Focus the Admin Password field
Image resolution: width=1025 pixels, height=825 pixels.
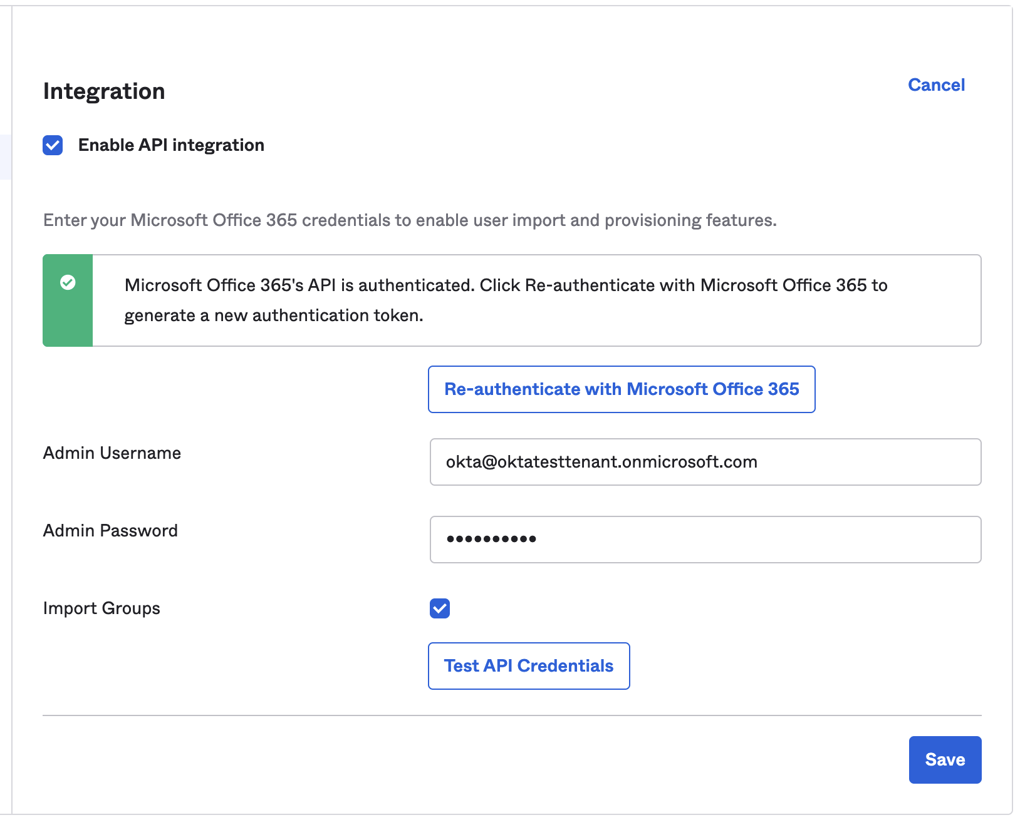[x=705, y=540]
